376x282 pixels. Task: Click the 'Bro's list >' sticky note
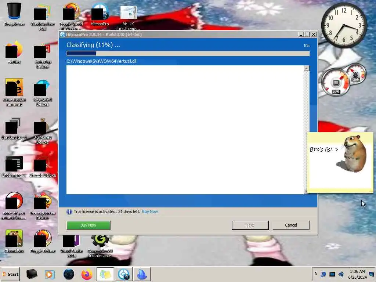[324, 149]
